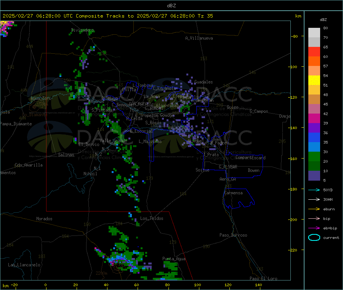Click the Bowen town label

[253, 170]
